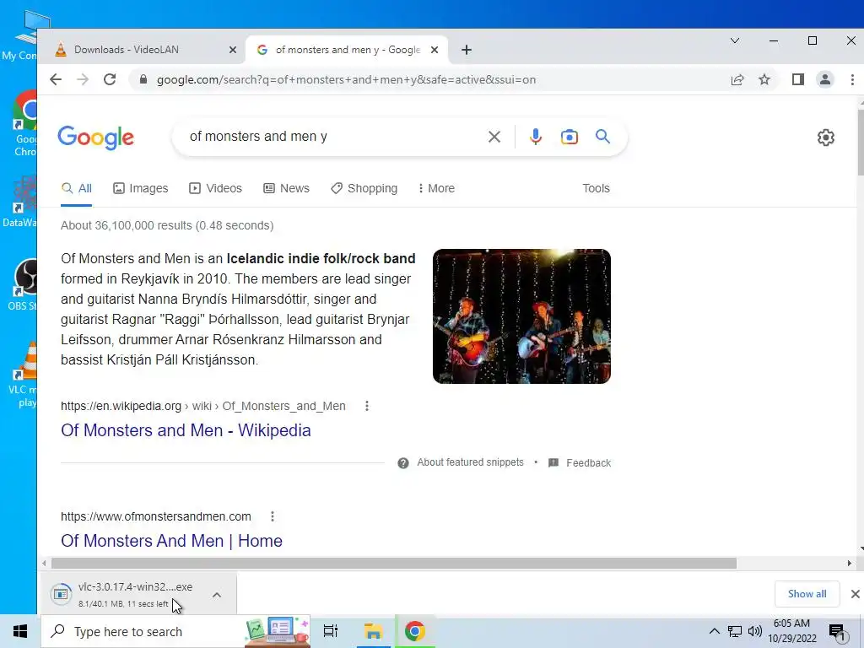Open the www.ofmonstersandmen.com result URL
Viewport: 864px width, 648px height.
click(156, 516)
